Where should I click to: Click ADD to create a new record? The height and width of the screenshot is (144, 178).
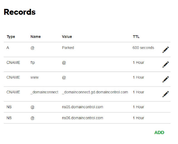point(159,132)
